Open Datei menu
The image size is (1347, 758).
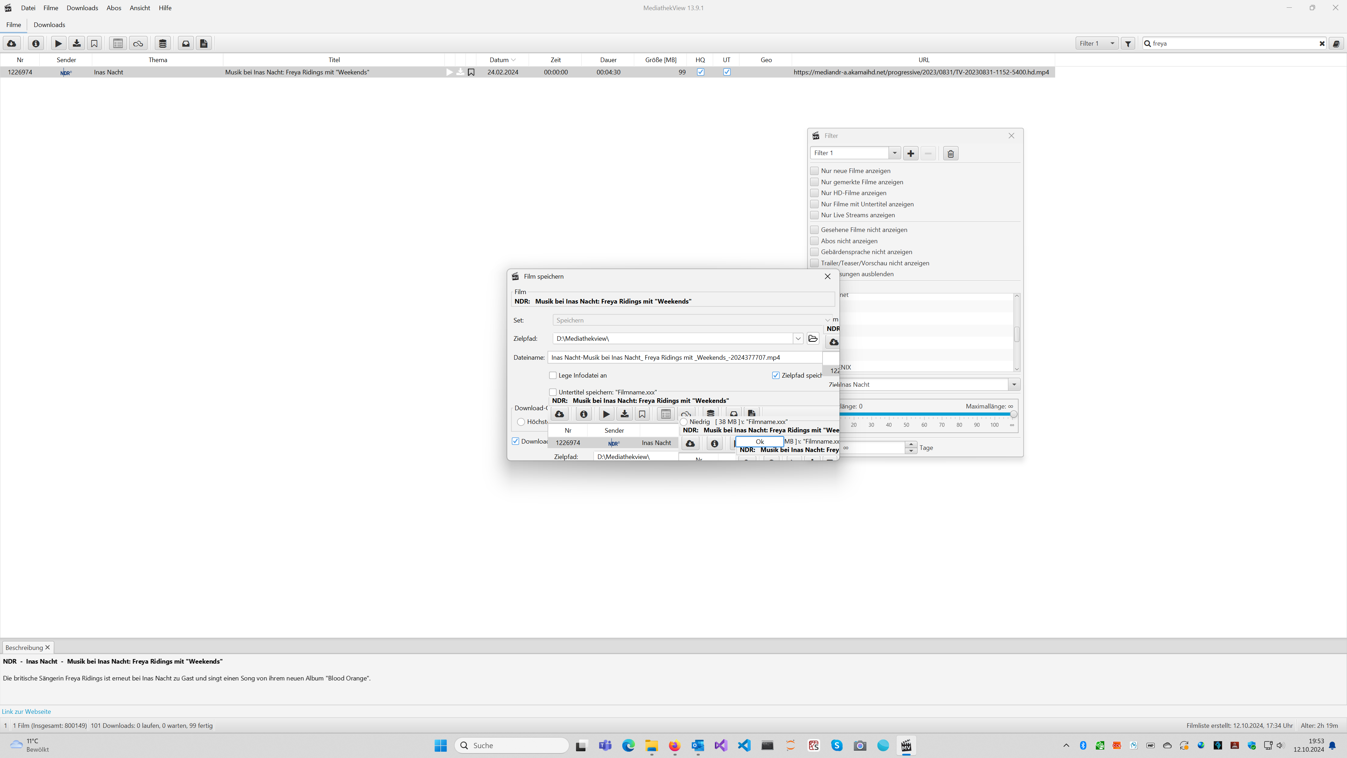pyautogui.click(x=28, y=8)
